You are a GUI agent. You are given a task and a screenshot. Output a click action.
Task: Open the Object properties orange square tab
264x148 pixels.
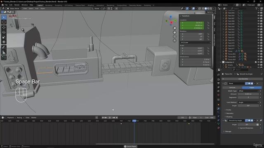coord(219,105)
